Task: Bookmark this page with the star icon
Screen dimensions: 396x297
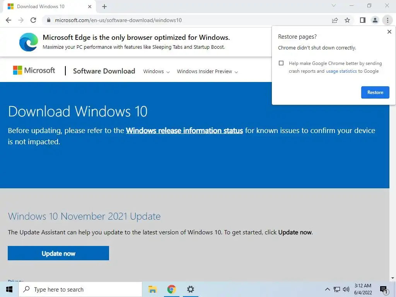Action: click(347, 20)
